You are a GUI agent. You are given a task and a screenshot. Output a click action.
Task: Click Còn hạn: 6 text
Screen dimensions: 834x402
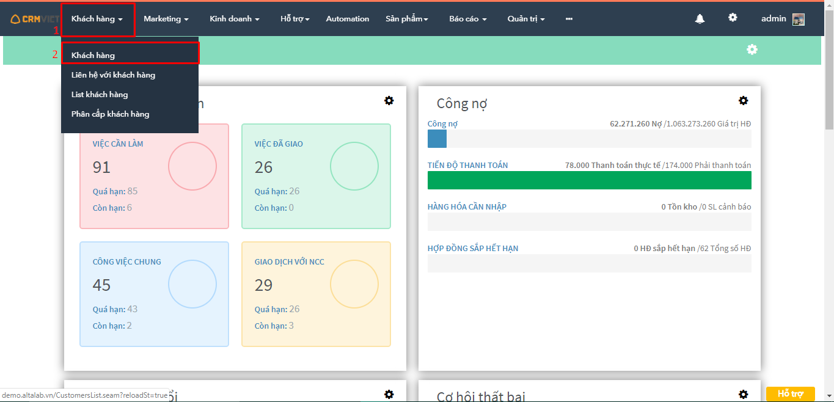112,208
